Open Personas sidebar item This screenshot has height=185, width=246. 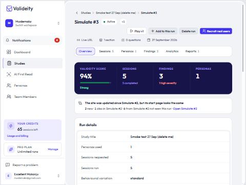pos(33,86)
